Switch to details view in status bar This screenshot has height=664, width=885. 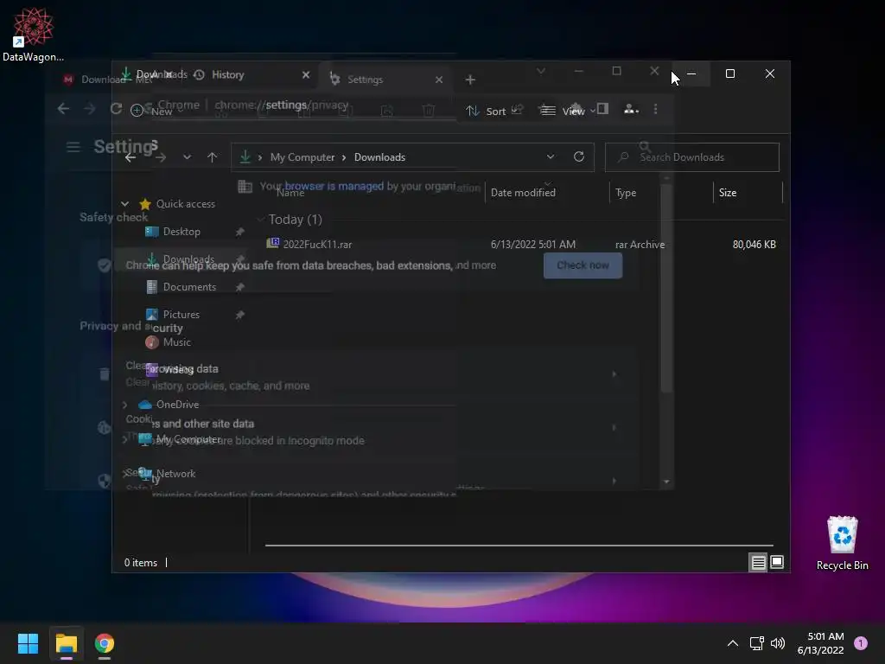tap(758, 562)
